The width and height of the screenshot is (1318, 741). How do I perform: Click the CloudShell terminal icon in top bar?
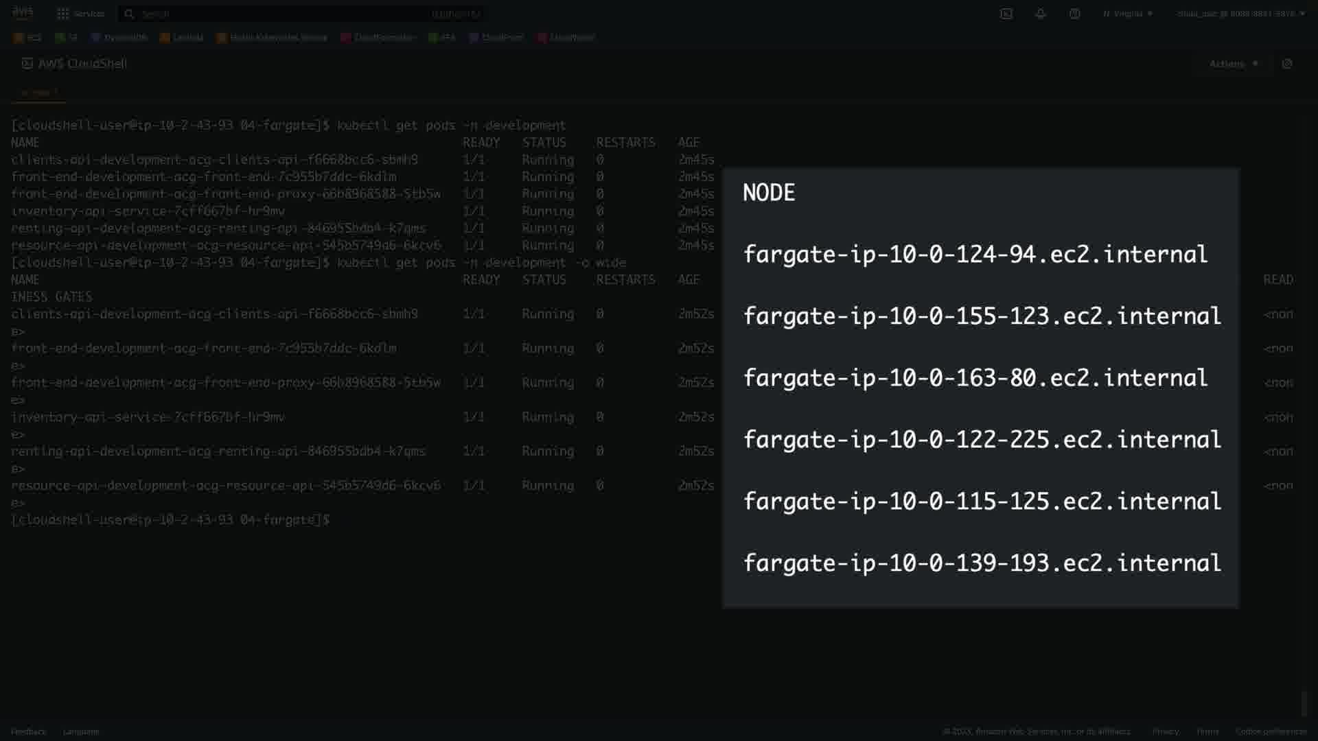tap(1006, 14)
